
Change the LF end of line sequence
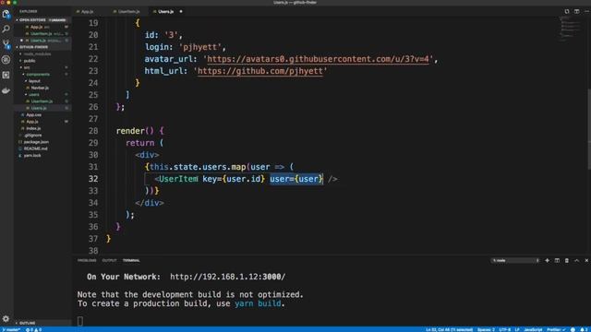pyautogui.click(x=517, y=329)
